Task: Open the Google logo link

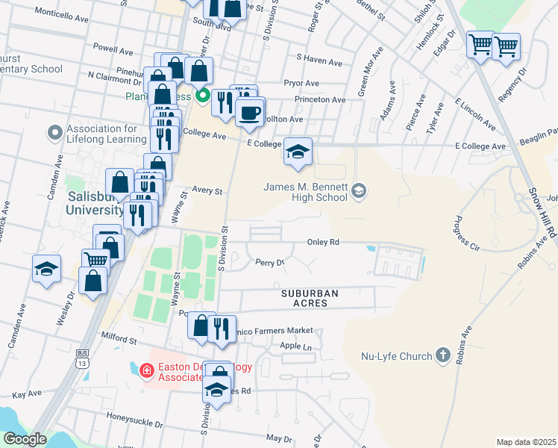Action: coord(25,440)
